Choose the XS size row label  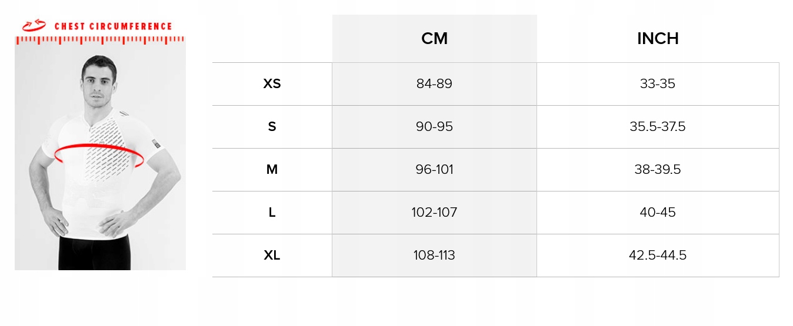pos(272,84)
